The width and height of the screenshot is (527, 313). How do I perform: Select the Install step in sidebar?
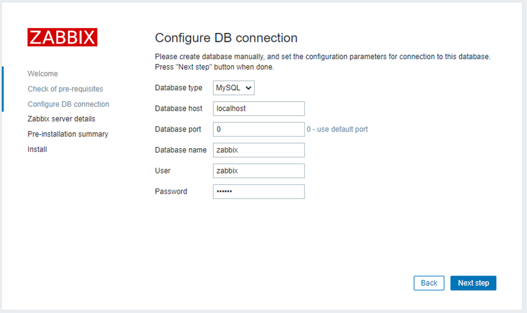point(37,150)
